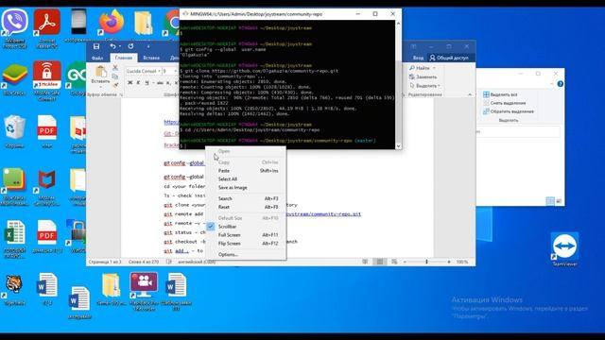
Task: Collapse the Word ribbon with the chevron
Action: 470,94
